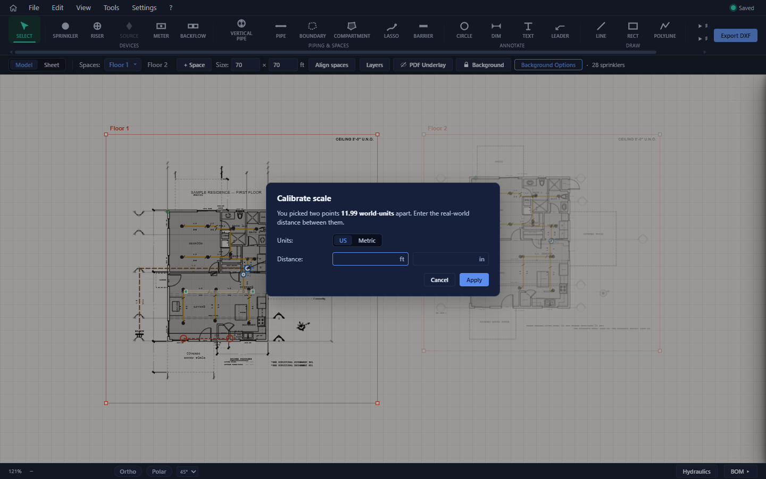Open the File menu
The height and width of the screenshot is (479, 766).
(34, 8)
